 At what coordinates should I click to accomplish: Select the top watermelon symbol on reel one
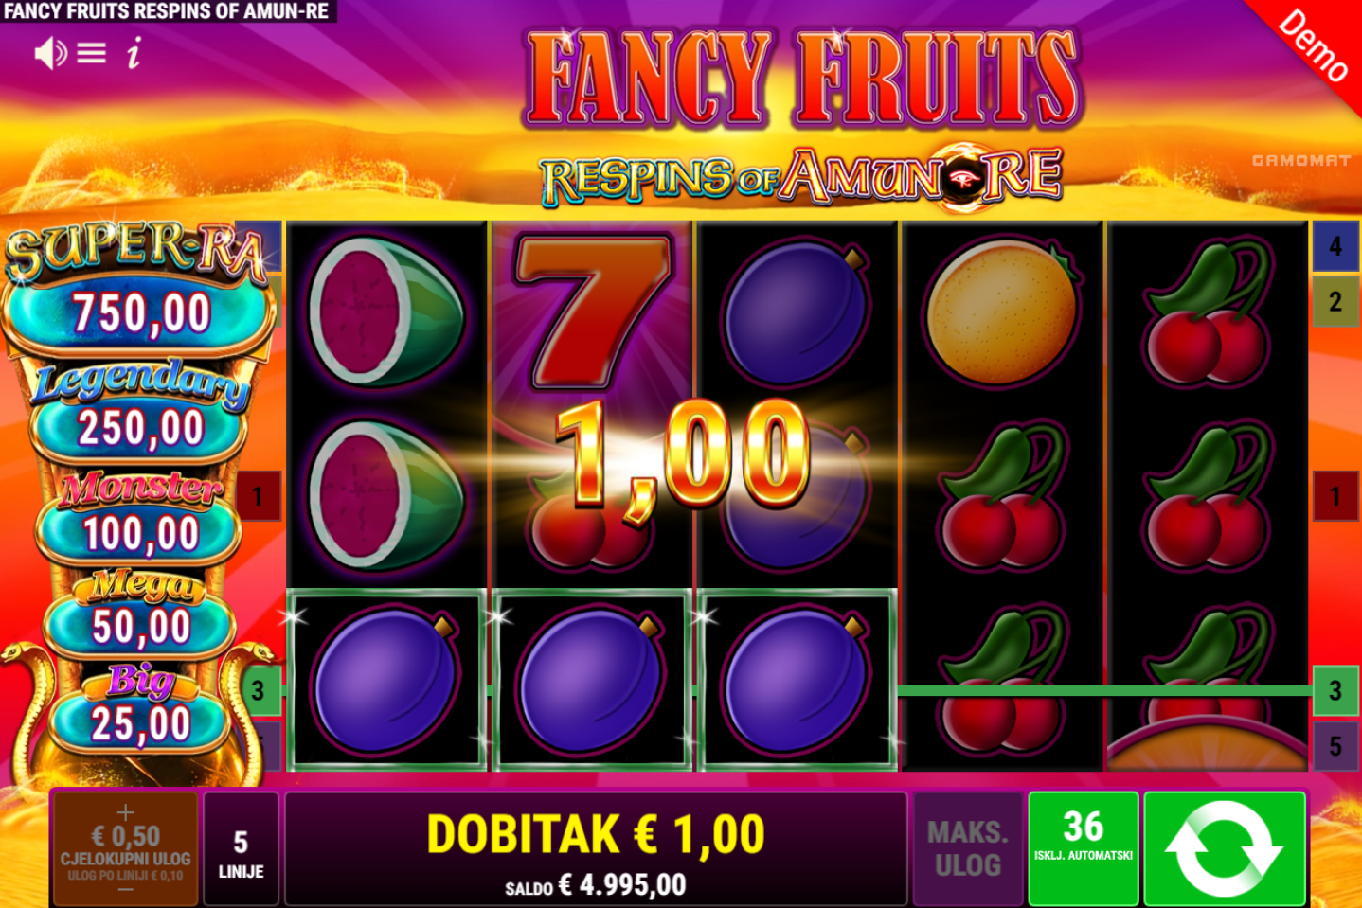pos(386,312)
